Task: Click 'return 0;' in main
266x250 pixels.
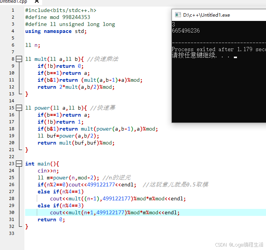Action: coord(51,219)
